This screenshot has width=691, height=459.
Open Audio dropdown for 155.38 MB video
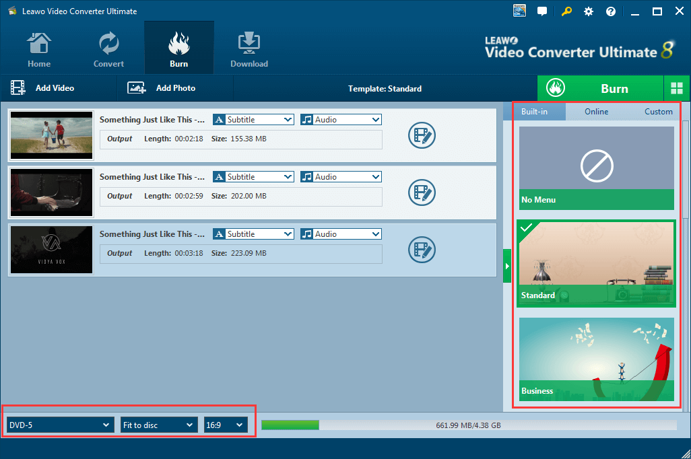tap(341, 120)
